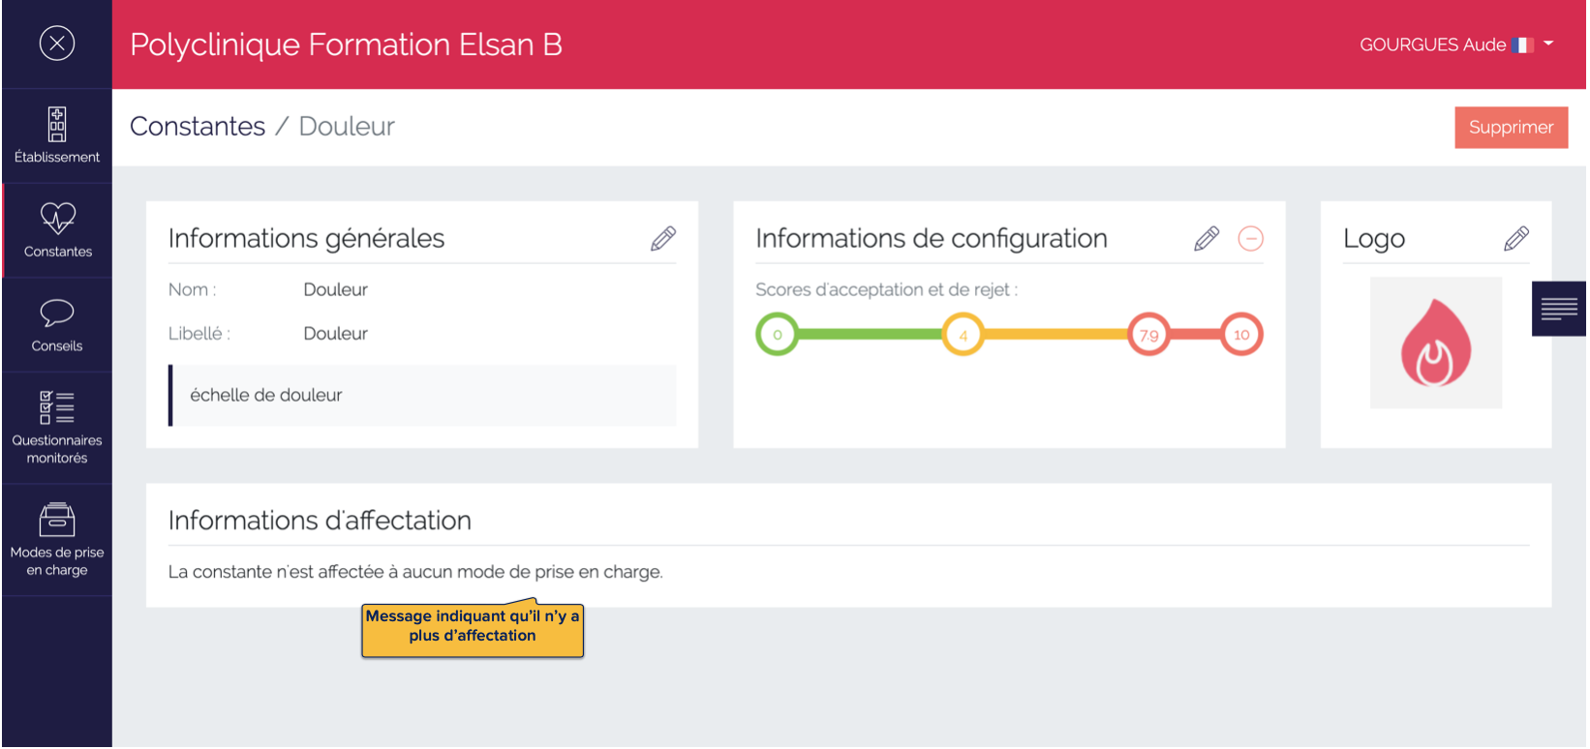Edit Informations générales with the pencil icon
The width and height of the screenshot is (1590, 749).
663,239
